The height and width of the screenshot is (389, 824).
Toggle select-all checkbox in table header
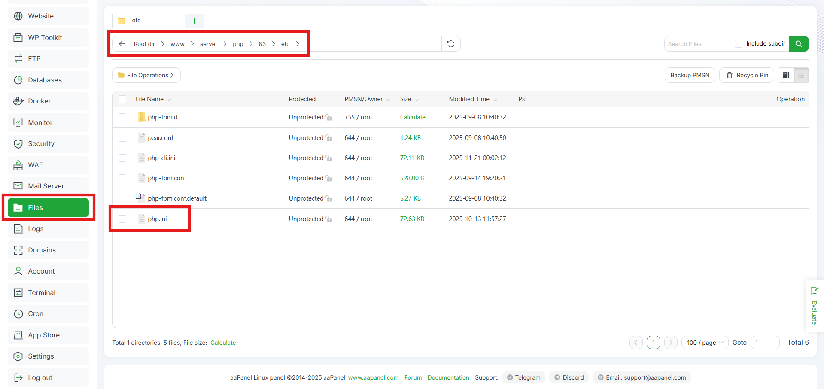pos(122,99)
